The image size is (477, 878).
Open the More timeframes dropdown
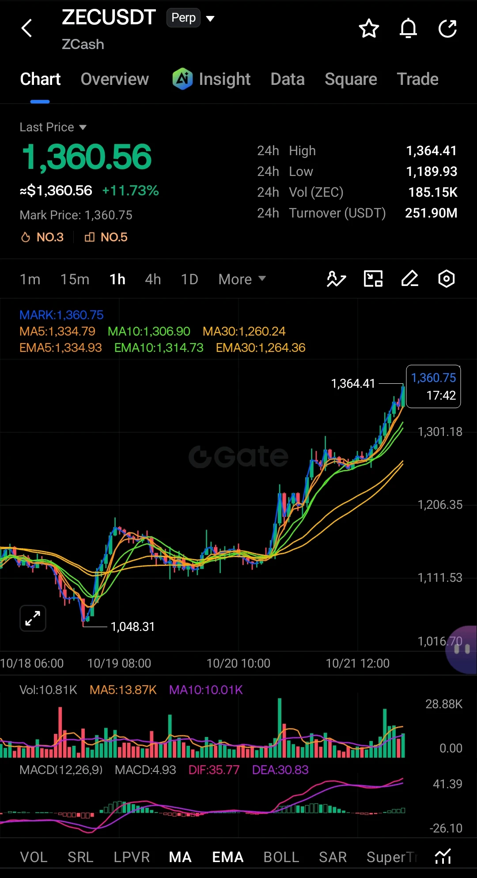(x=242, y=279)
